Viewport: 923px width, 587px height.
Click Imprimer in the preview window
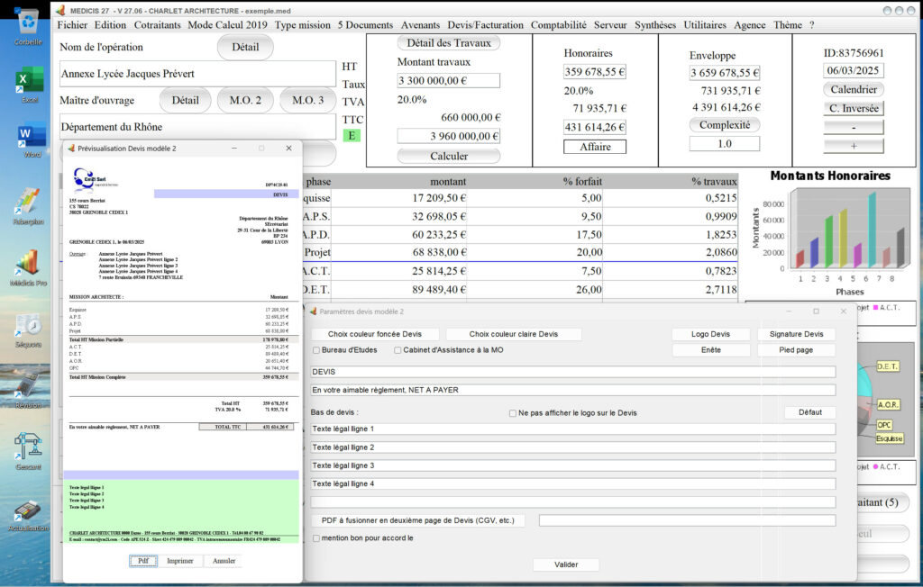[x=179, y=561]
